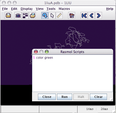Click the home view icon
This screenshot has height=113, width=116.
(72, 16)
